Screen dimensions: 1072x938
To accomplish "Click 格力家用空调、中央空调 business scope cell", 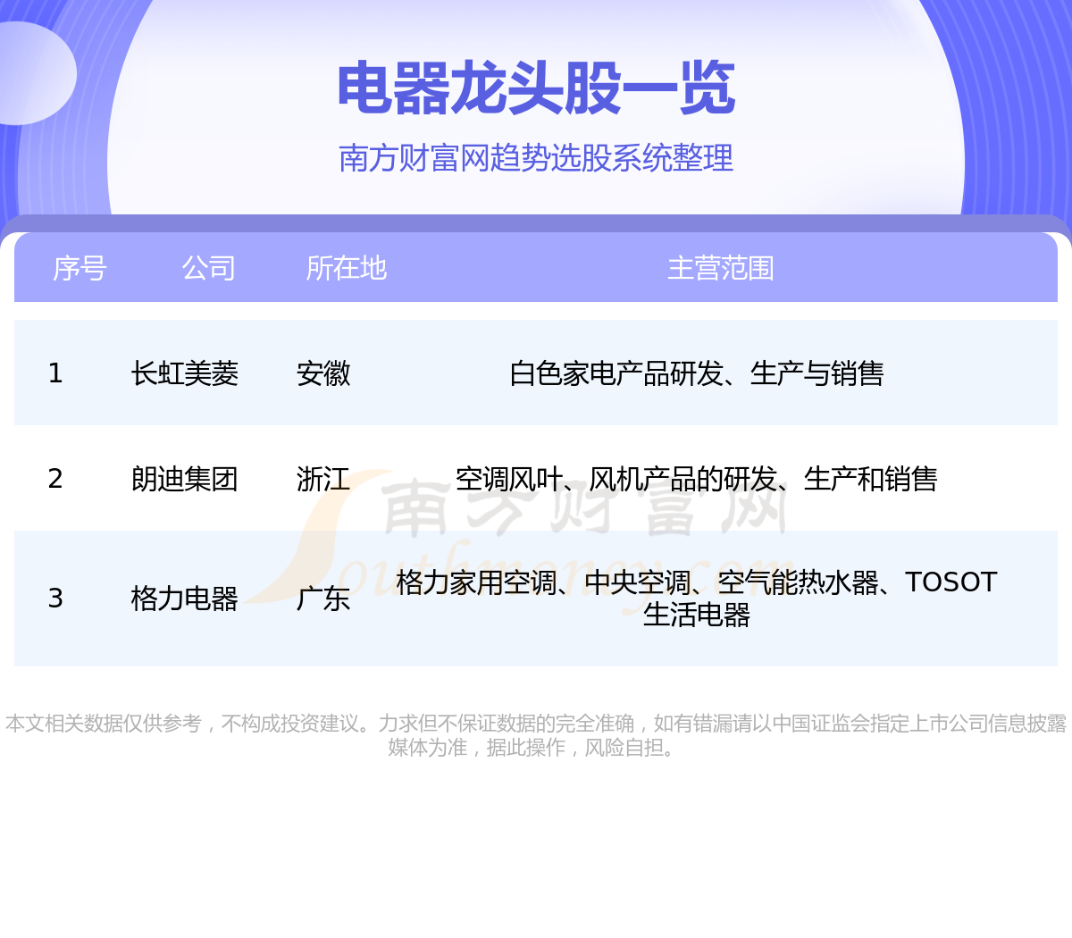I will [697, 598].
